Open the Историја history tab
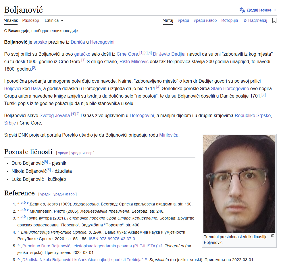The width and height of the screenshot is (281, 266). tap(230, 20)
